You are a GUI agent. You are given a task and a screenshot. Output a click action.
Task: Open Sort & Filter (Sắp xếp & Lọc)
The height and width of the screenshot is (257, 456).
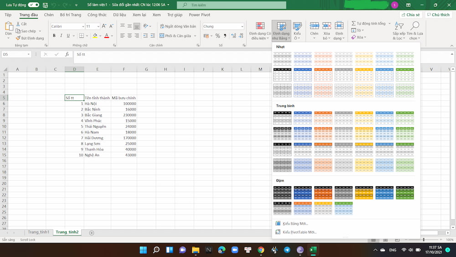tap(399, 31)
